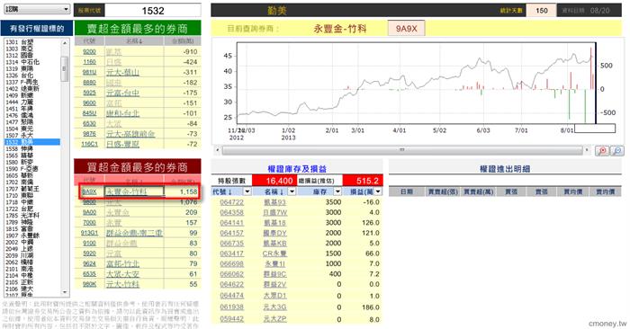Open warrant name link 元大3G
The height and width of the screenshot is (329, 630).
click(x=274, y=307)
